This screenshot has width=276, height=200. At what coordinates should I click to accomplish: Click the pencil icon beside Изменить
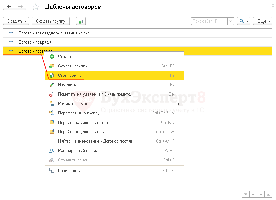(52, 85)
